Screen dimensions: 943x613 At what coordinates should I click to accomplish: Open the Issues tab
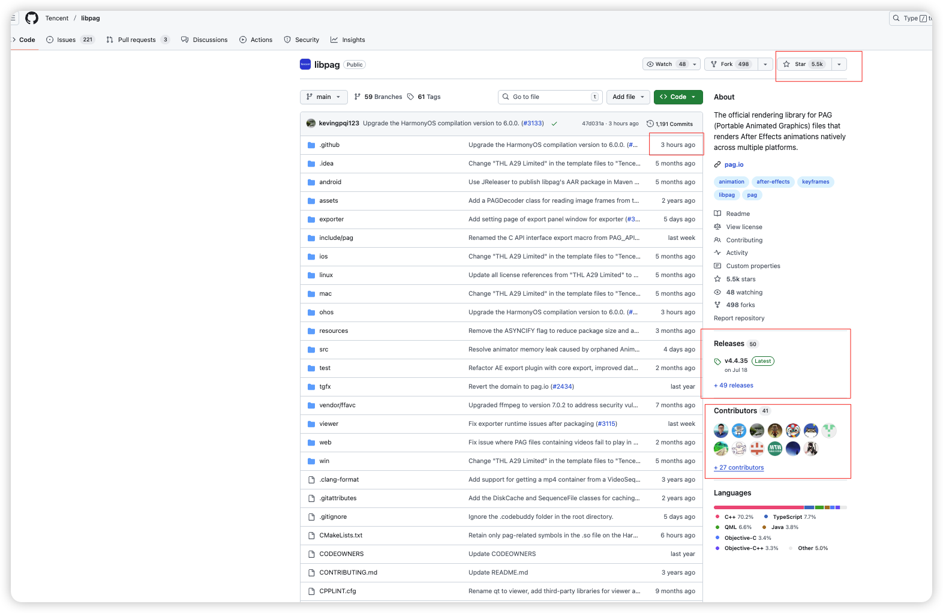71,40
